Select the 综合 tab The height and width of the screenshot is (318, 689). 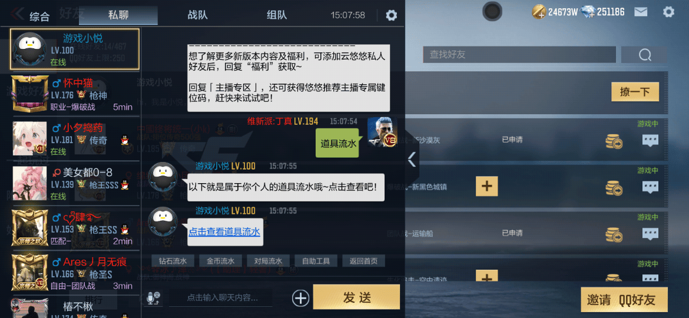click(x=39, y=16)
